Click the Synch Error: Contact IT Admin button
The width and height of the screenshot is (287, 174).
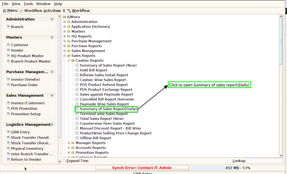[142, 168]
